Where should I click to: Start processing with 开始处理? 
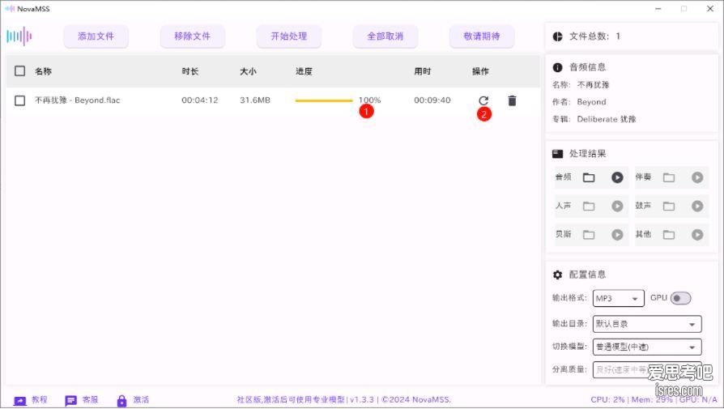pyautogui.click(x=288, y=36)
